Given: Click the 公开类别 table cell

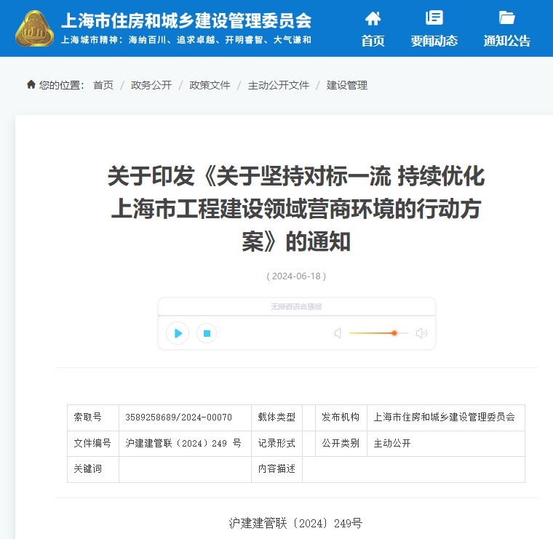Looking at the screenshot, I should pos(341,444).
